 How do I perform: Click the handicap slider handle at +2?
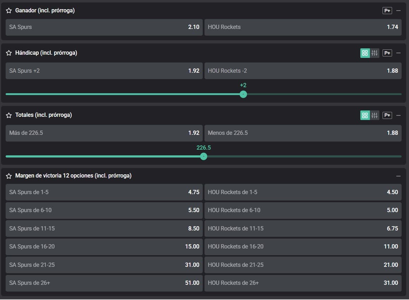(x=243, y=94)
